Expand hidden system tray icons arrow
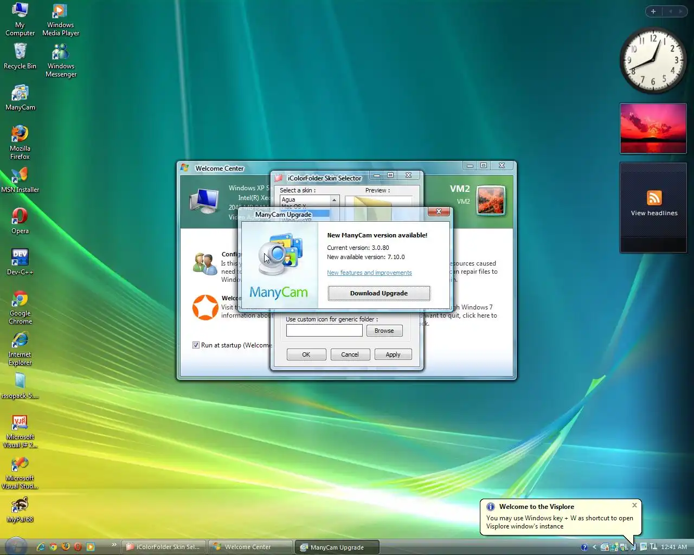694x555 pixels. pos(595,547)
